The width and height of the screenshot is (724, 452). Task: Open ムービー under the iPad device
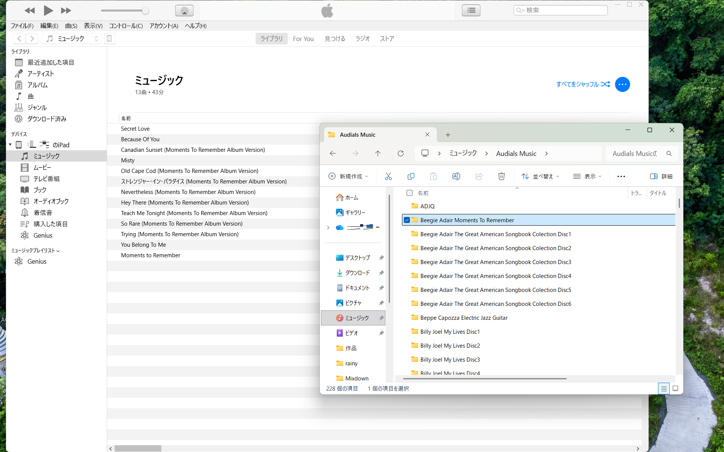point(42,167)
